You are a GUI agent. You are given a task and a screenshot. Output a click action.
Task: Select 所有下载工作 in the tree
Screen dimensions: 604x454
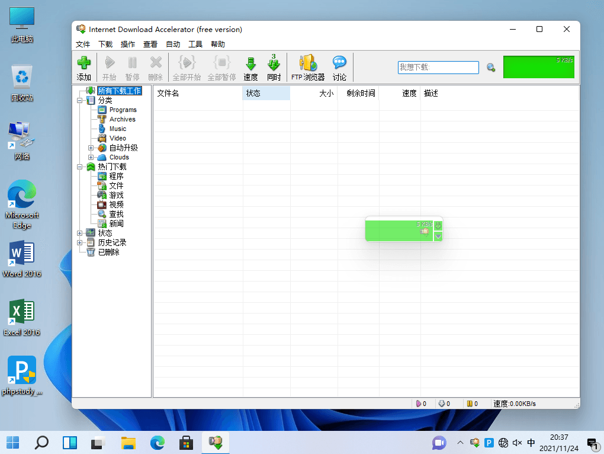(x=120, y=91)
